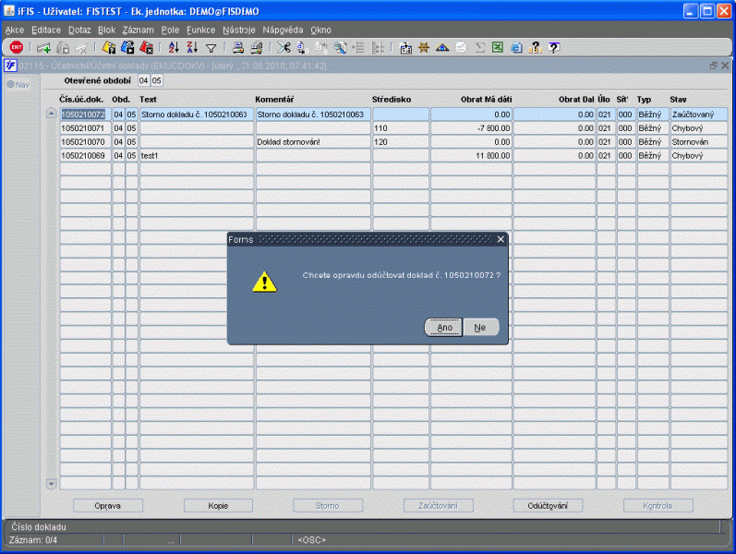
Task: Click the add new record icon
Action: (x=43, y=47)
